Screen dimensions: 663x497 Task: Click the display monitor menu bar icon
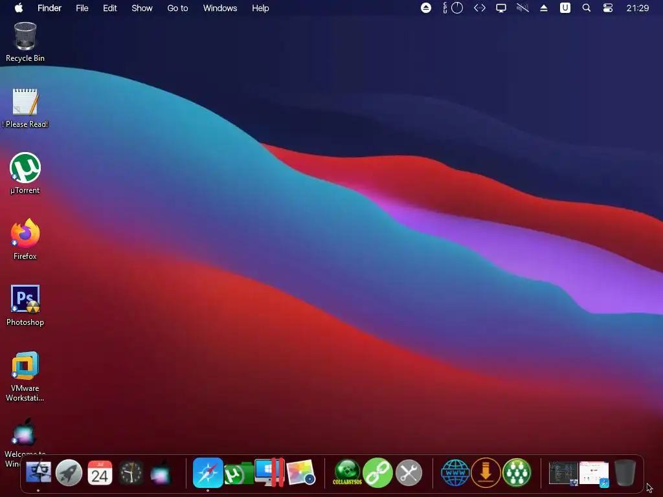(501, 8)
